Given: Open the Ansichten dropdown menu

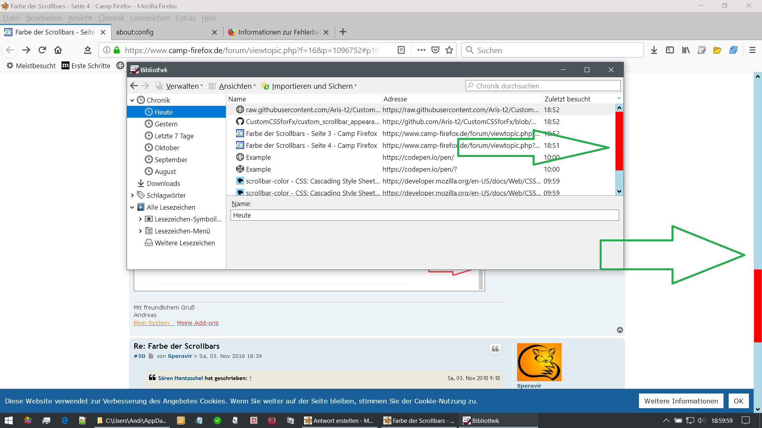Looking at the screenshot, I should (235, 86).
